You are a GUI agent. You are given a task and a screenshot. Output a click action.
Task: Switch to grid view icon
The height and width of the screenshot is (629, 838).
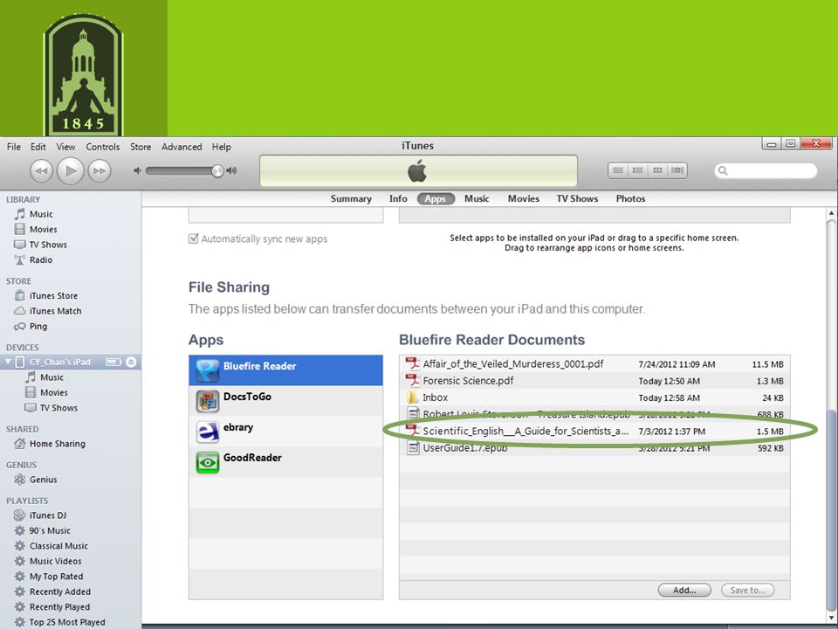(x=657, y=170)
